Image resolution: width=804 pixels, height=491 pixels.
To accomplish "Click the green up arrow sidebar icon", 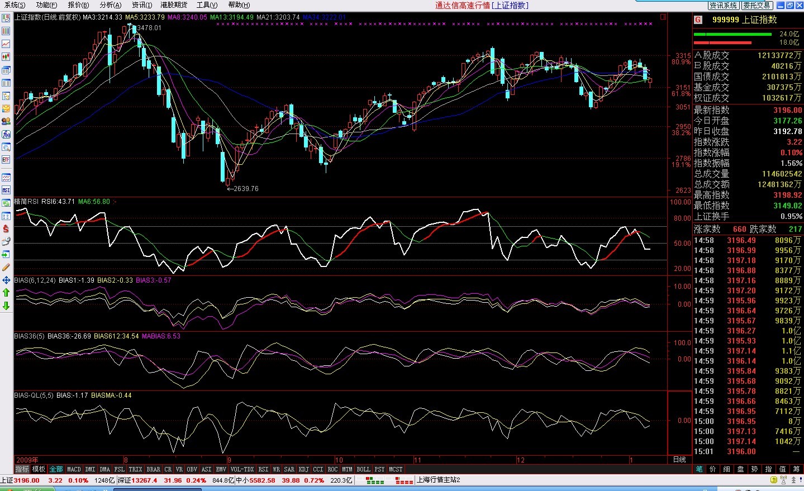I will 6,293.
